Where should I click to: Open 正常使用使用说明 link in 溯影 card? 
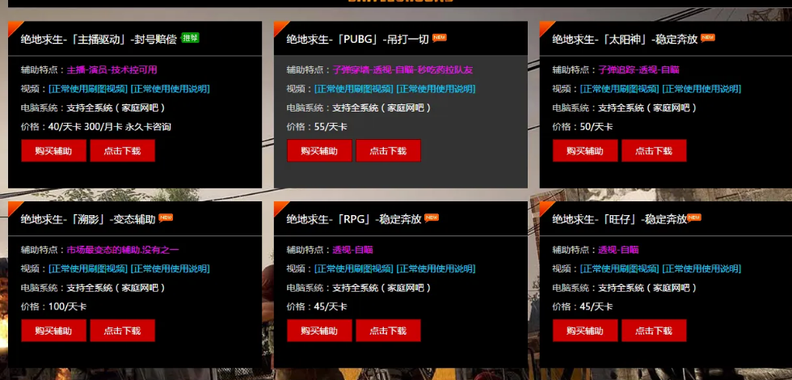(171, 268)
